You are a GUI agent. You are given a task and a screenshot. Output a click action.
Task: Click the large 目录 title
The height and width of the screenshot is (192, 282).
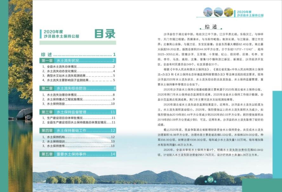105,34
